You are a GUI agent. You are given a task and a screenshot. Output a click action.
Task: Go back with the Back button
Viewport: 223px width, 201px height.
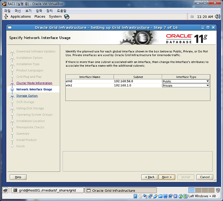coord(150,177)
